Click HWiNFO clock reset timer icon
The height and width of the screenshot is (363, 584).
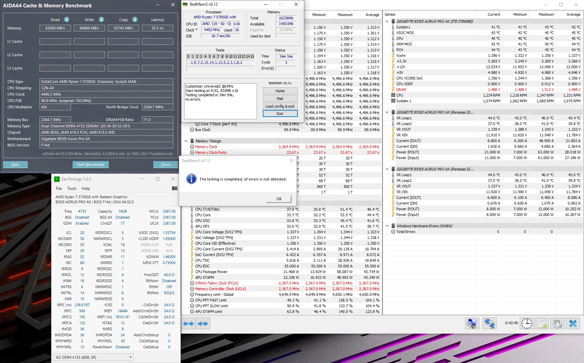pyautogui.click(x=527, y=323)
